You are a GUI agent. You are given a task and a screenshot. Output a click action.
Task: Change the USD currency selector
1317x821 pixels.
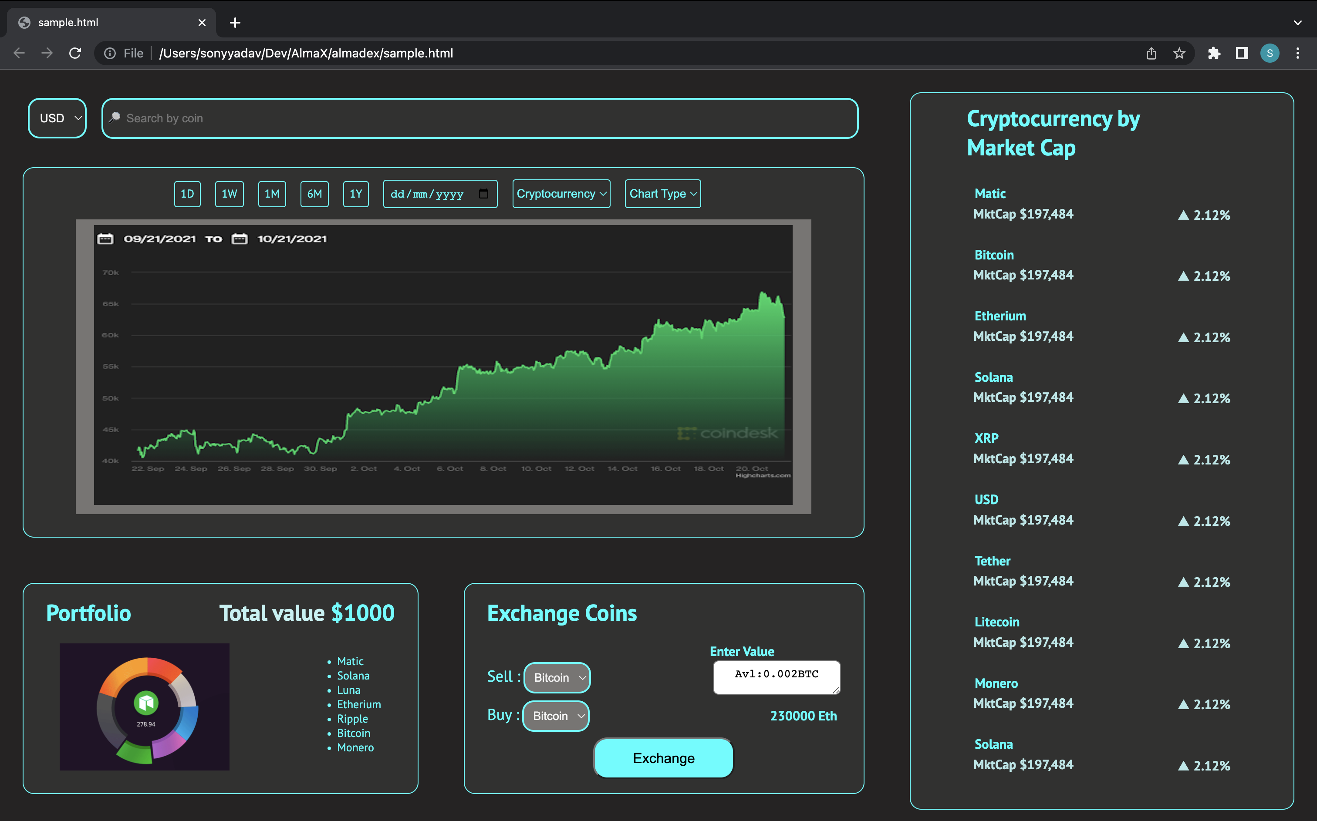click(x=57, y=118)
